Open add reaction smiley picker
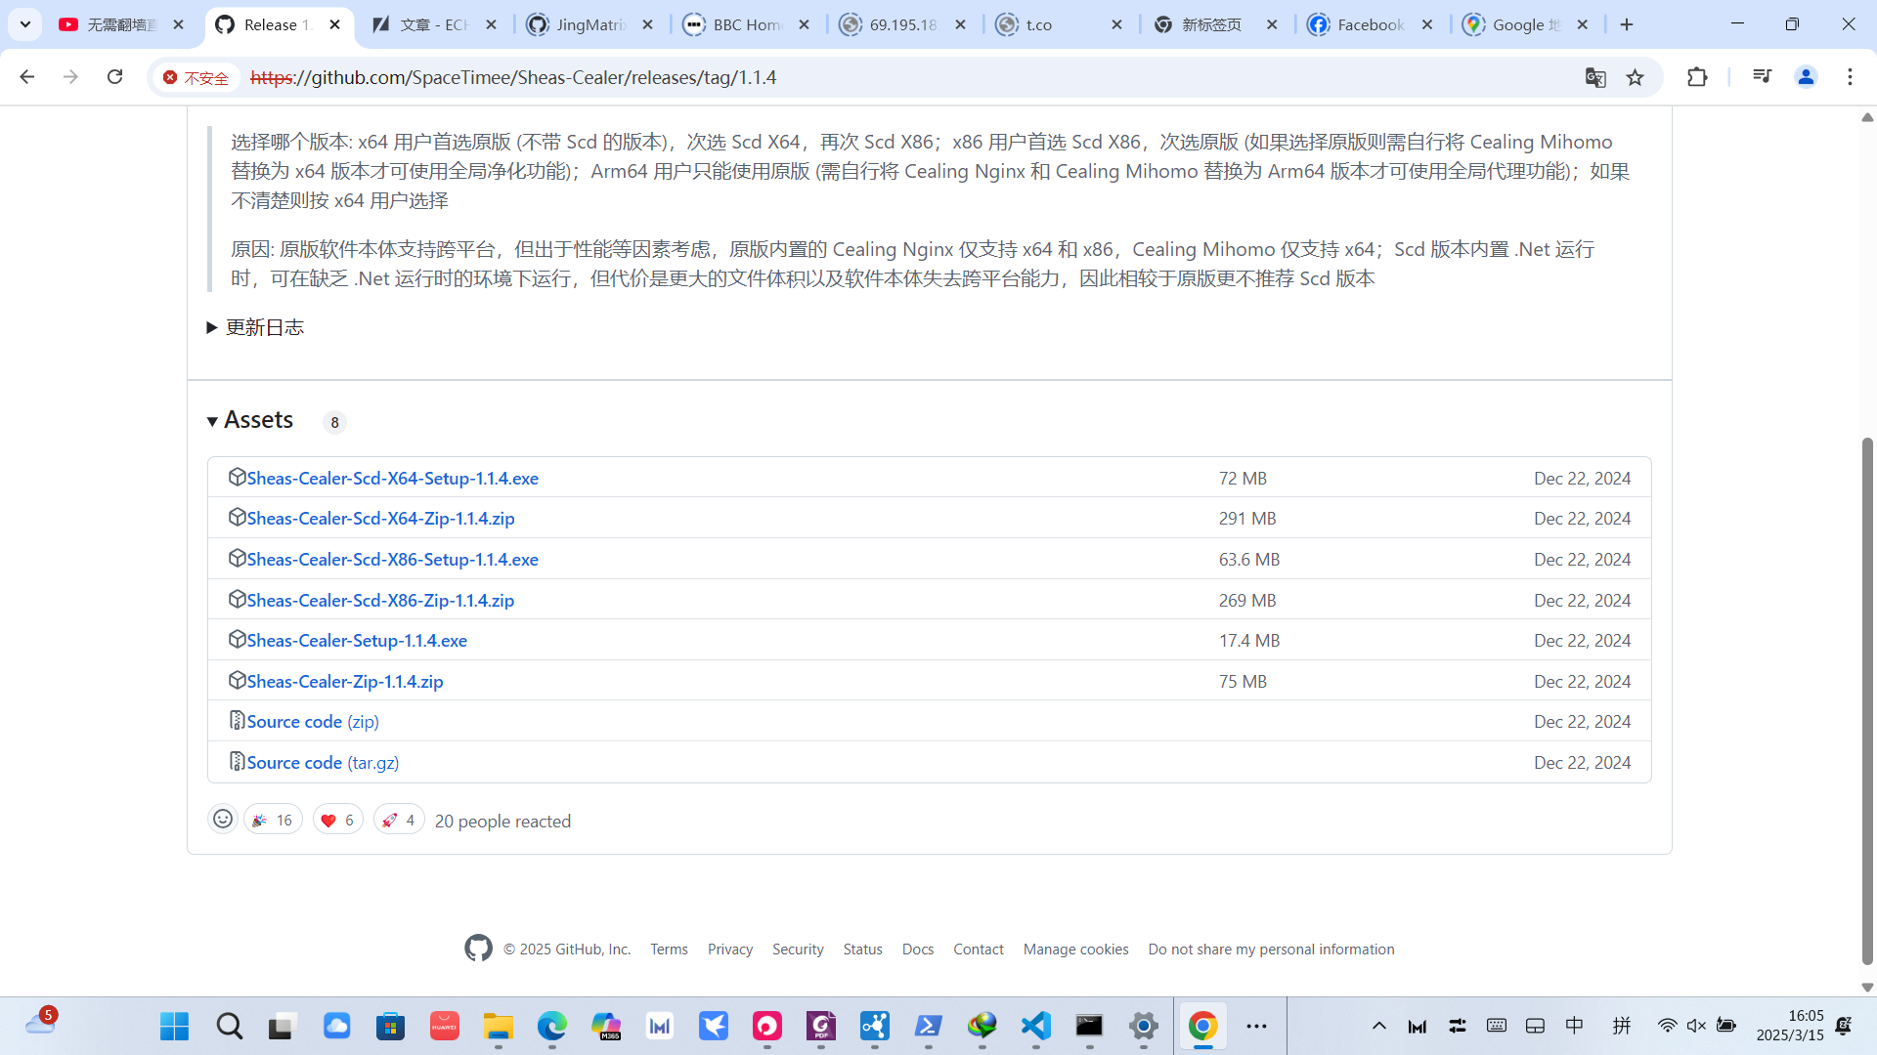The height and width of the screenshot is (1055, 1877). [223, 819]
